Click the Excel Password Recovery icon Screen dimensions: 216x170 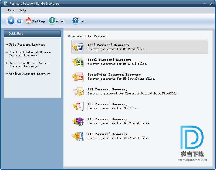click(78, 62)
